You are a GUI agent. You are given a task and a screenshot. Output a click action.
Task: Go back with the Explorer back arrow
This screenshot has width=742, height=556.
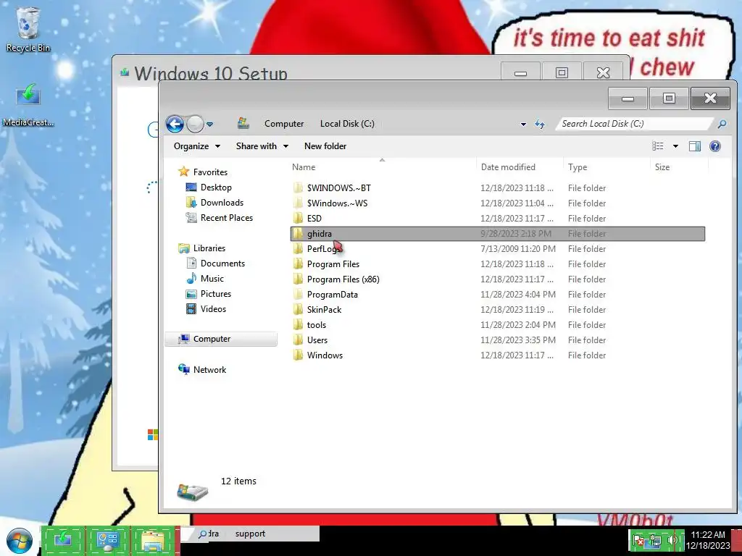pos(175,125)
